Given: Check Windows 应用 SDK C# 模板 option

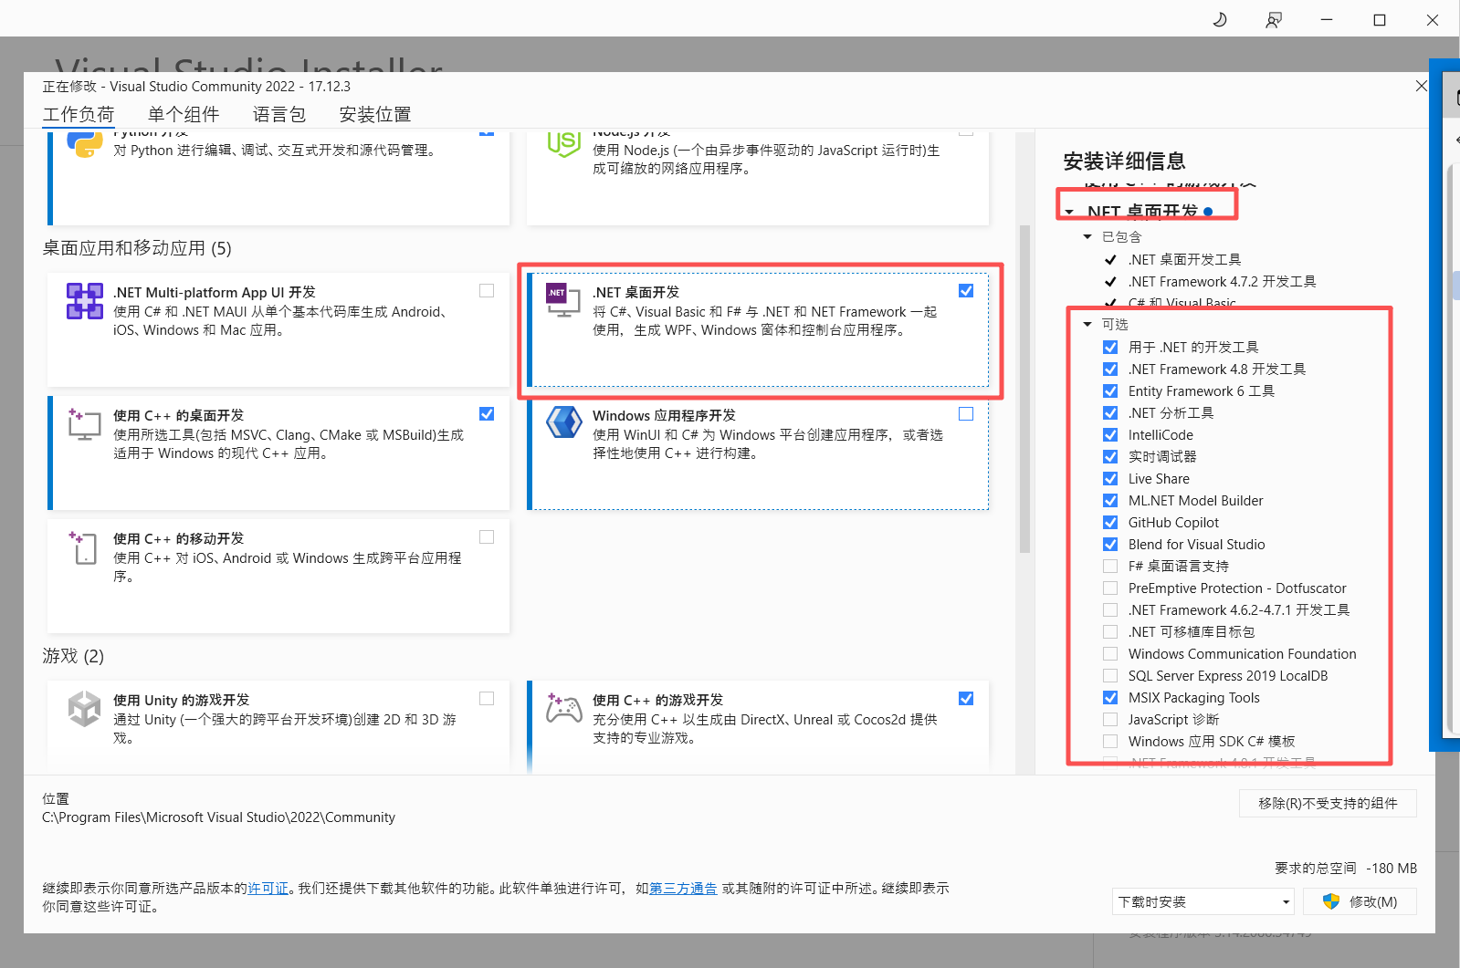Looking at the screenshot, I should 1110,742.
